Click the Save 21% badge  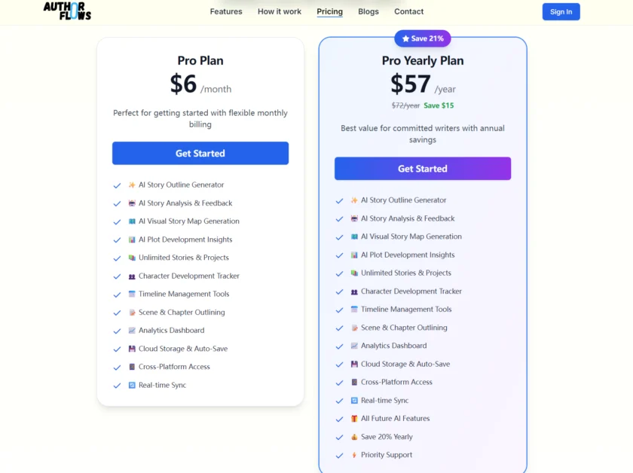click(x=423, y=38)
